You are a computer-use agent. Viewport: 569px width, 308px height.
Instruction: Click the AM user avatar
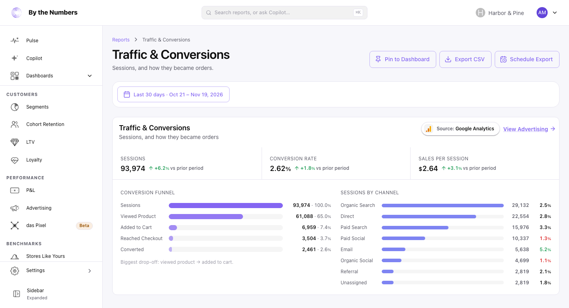(542, 13)
